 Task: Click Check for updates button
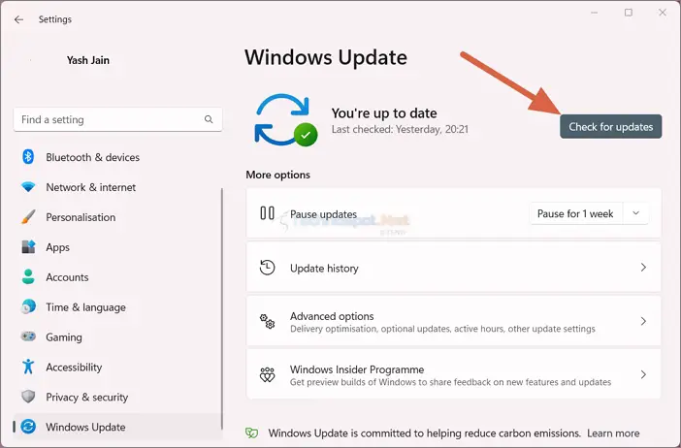(x=610, y=127)
